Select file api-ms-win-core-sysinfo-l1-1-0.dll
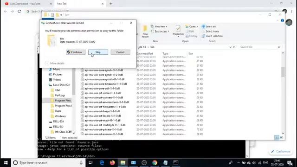Image resolution: width=297 pixels, height=167 pixels. pos(103,79)
